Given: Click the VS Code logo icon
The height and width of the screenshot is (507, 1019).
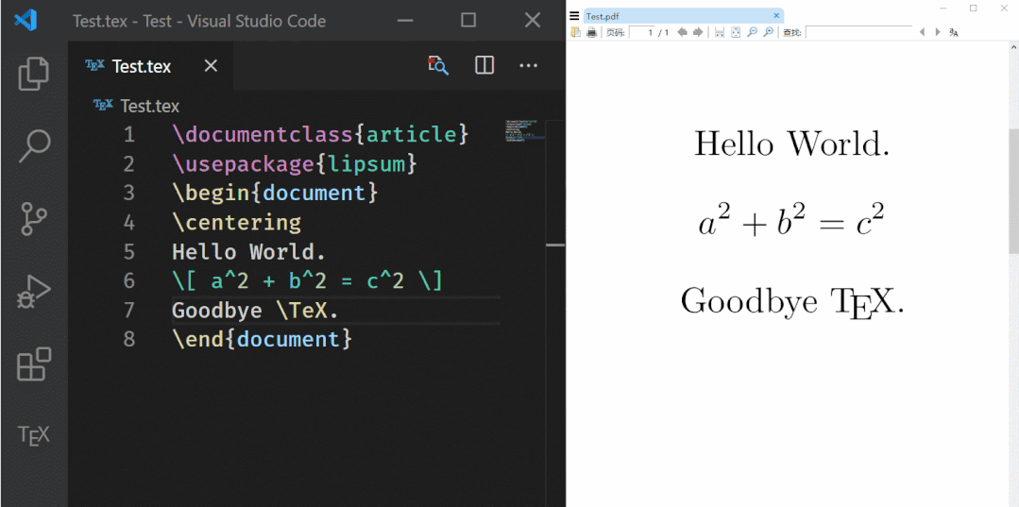Looking at the screenshot, I should 26,20.
